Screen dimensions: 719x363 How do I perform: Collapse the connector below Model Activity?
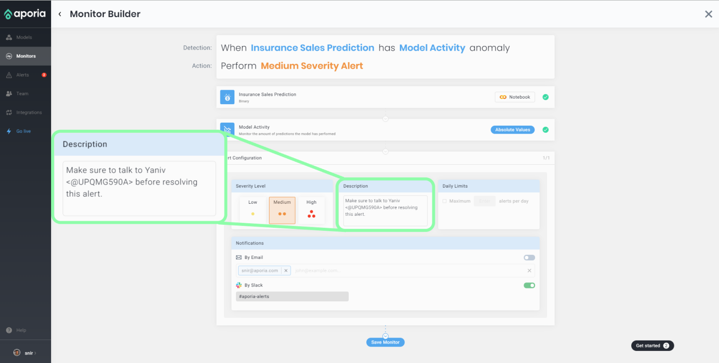click(x=385, y=151)
